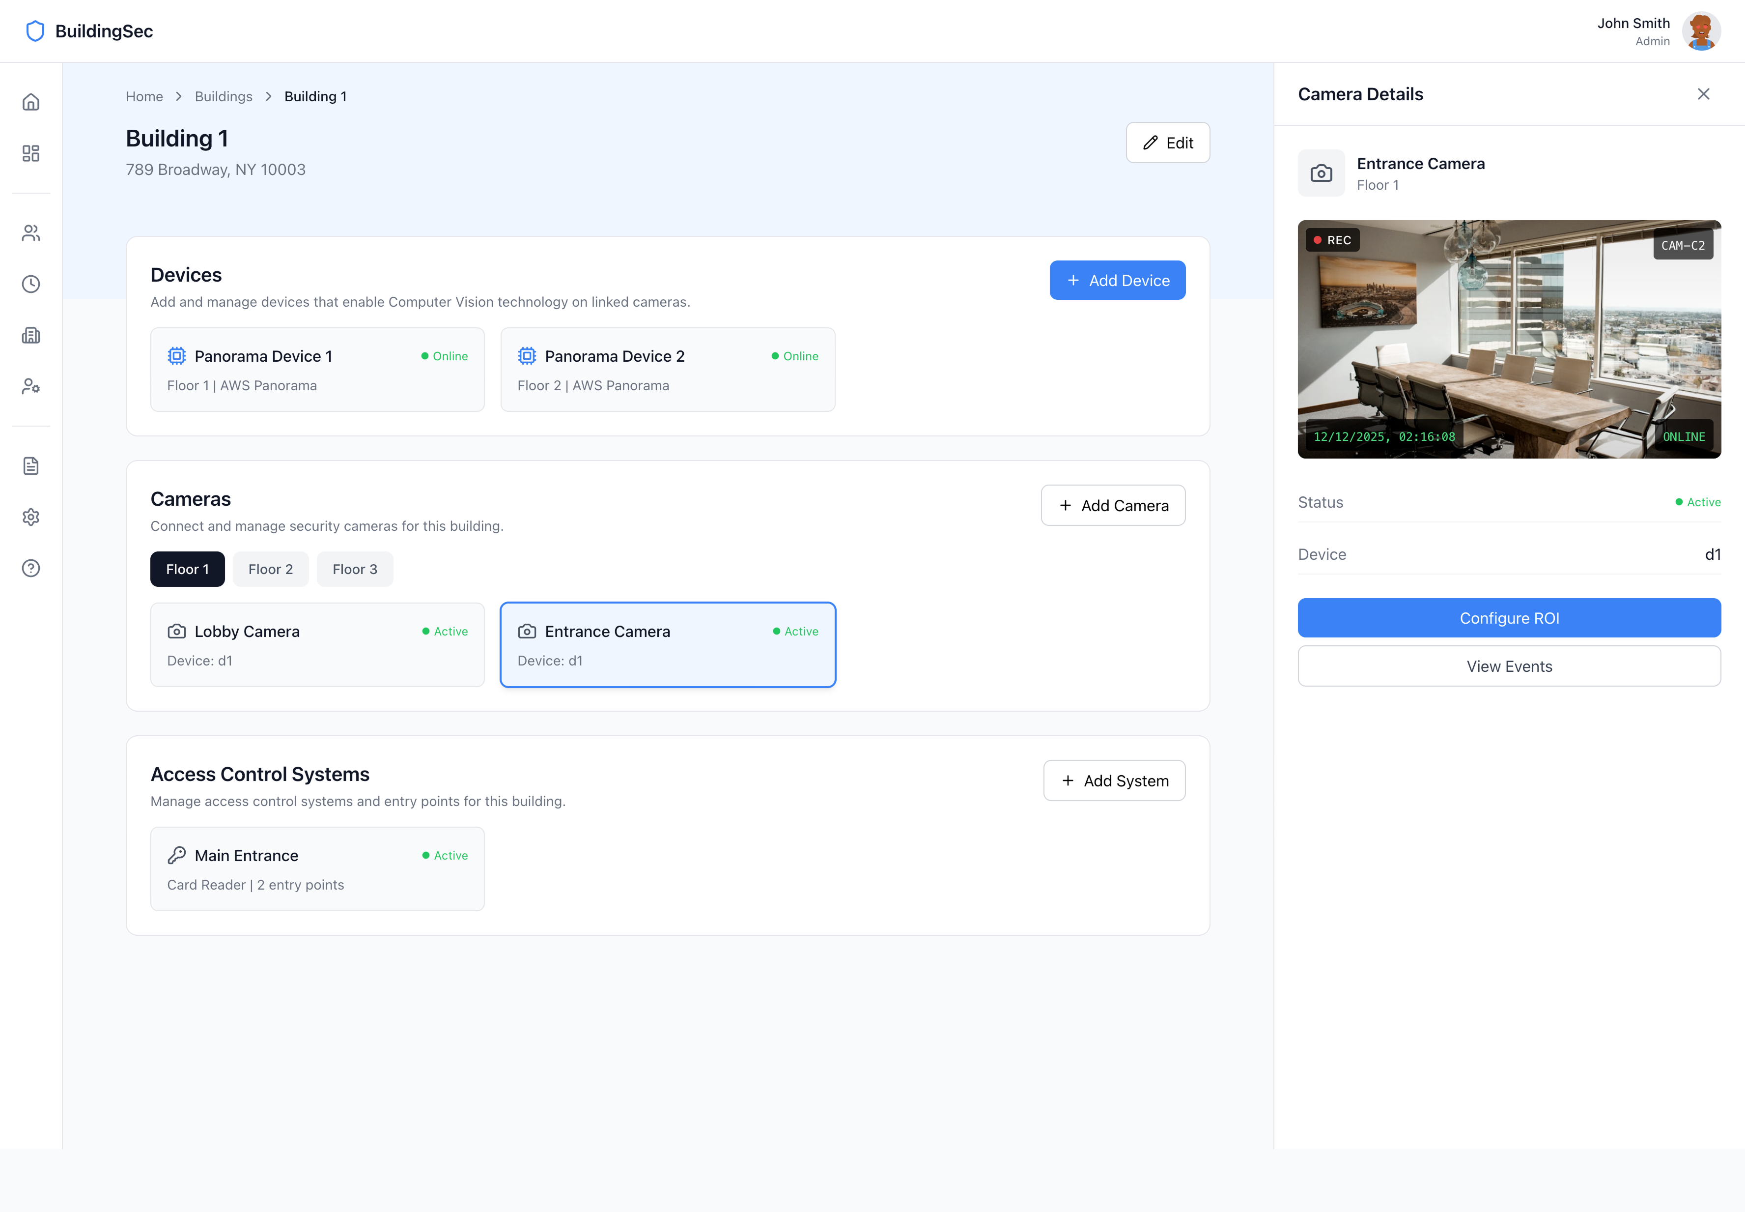Click the John Smith user name
The image size is (1745, 1212).
tap(1633, 23)
